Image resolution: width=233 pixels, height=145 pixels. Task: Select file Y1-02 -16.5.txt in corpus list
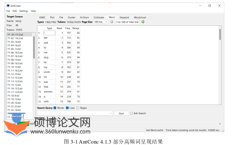pyautogui.click(x=15, y=38)
